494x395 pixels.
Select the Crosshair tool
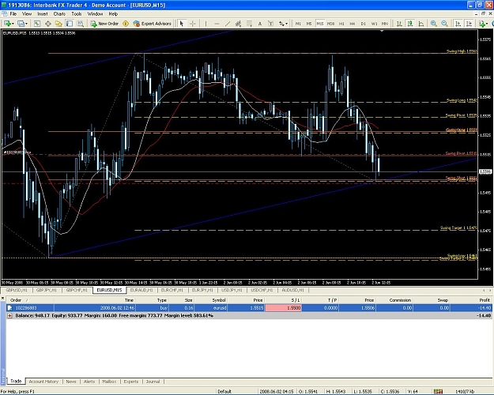click(x=193, y=24)
